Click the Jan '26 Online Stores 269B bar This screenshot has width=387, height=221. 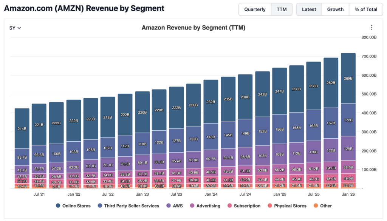348,78
